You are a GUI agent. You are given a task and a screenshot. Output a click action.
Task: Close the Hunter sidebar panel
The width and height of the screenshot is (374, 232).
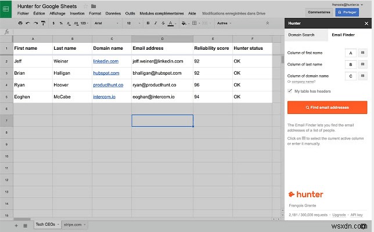tap(366, 23)
